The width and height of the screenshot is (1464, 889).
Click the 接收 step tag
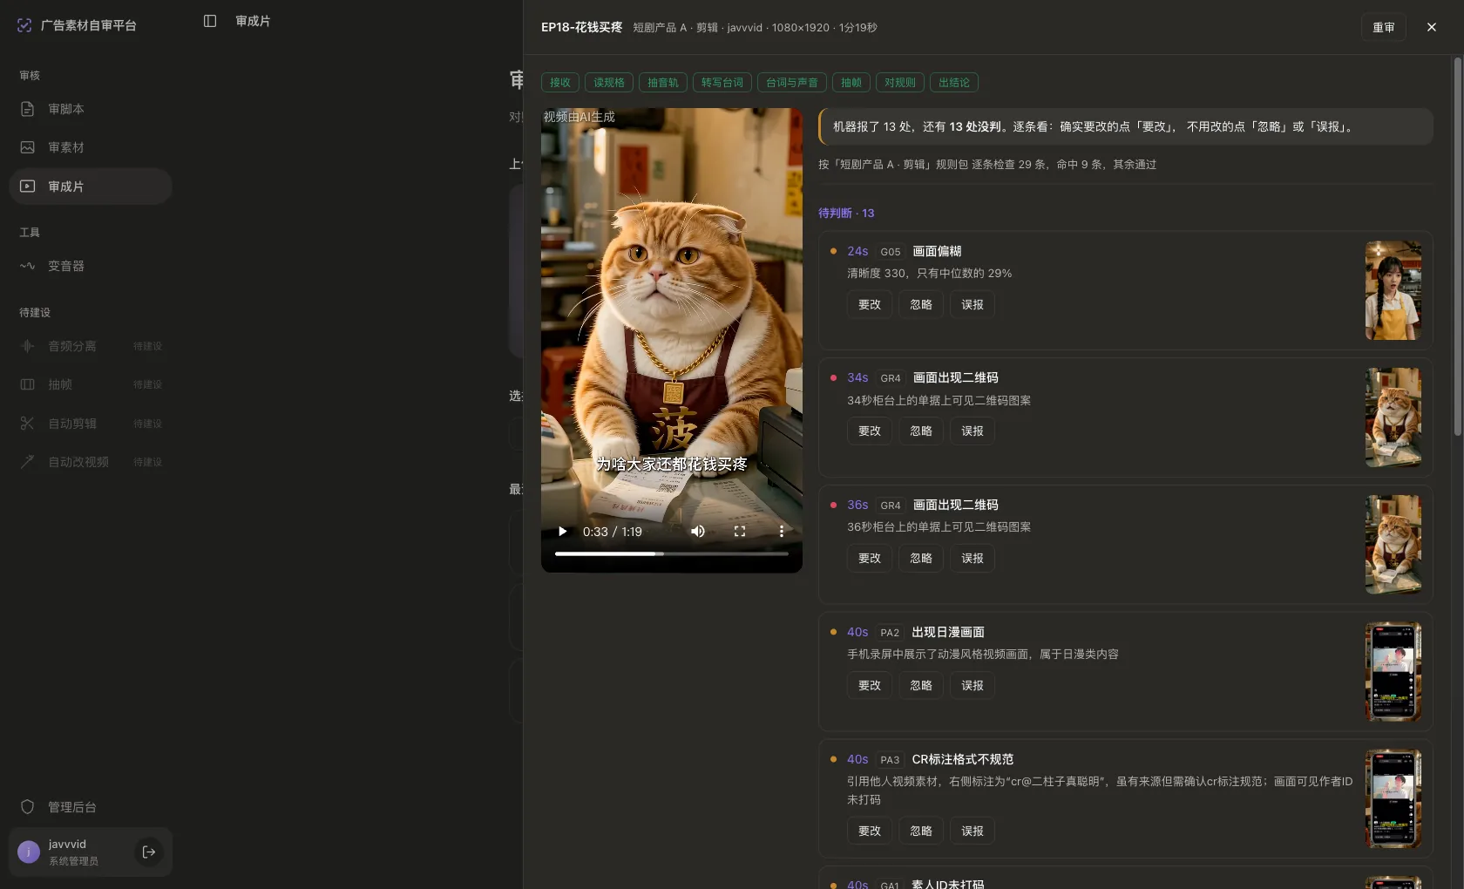pyautogui.click(x=560, y=83)
